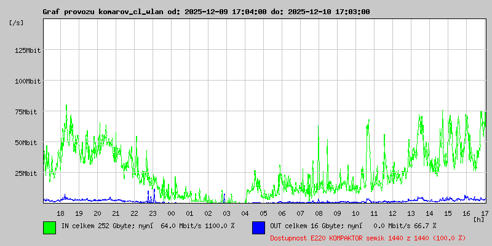Image resolution: width=492 pixels, height=246 pixels.
Task: Select hour 23 on the time axis
Action: pyautogui.click(x=153, y=213)
